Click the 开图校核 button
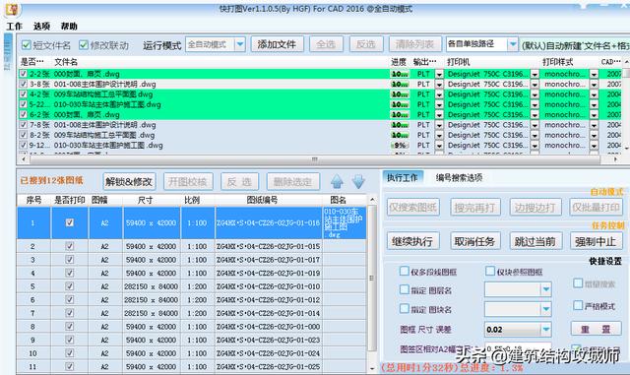 click(x=188, y=182)
